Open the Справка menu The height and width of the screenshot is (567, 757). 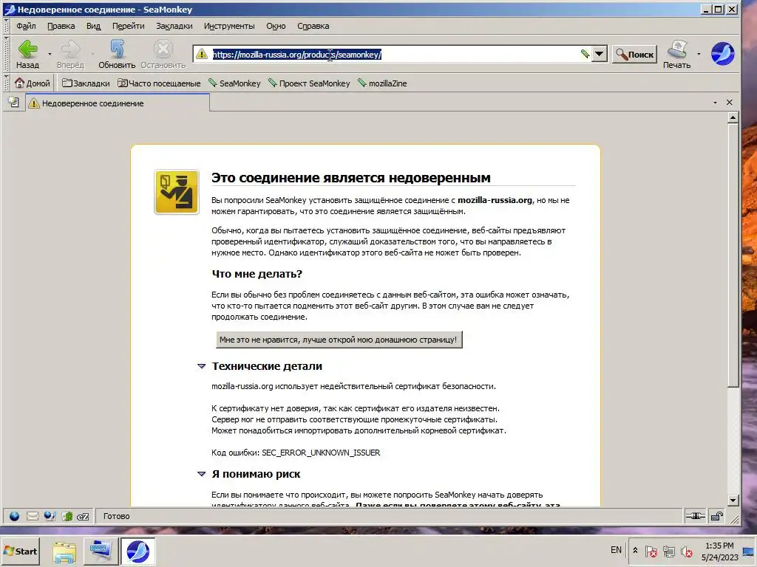click(313, 26)
